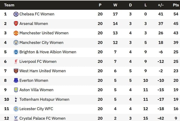This screenshot has height=121, width=180.
Task: Click the Aston Villa Women crest
Action: click(x=16, y=90)
